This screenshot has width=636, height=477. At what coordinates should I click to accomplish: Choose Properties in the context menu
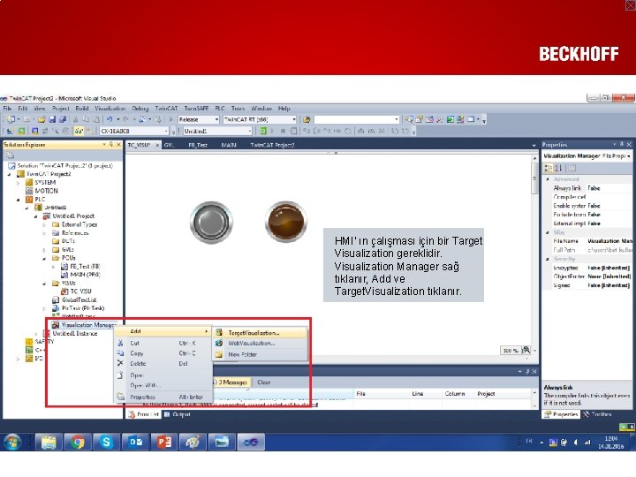point(163,397)
